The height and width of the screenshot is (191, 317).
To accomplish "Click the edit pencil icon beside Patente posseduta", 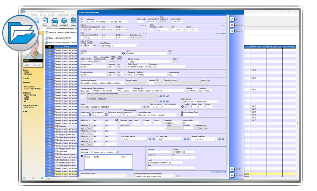I will [85, 29].
